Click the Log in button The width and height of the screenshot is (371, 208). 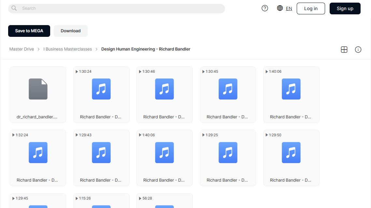(311, 8)
